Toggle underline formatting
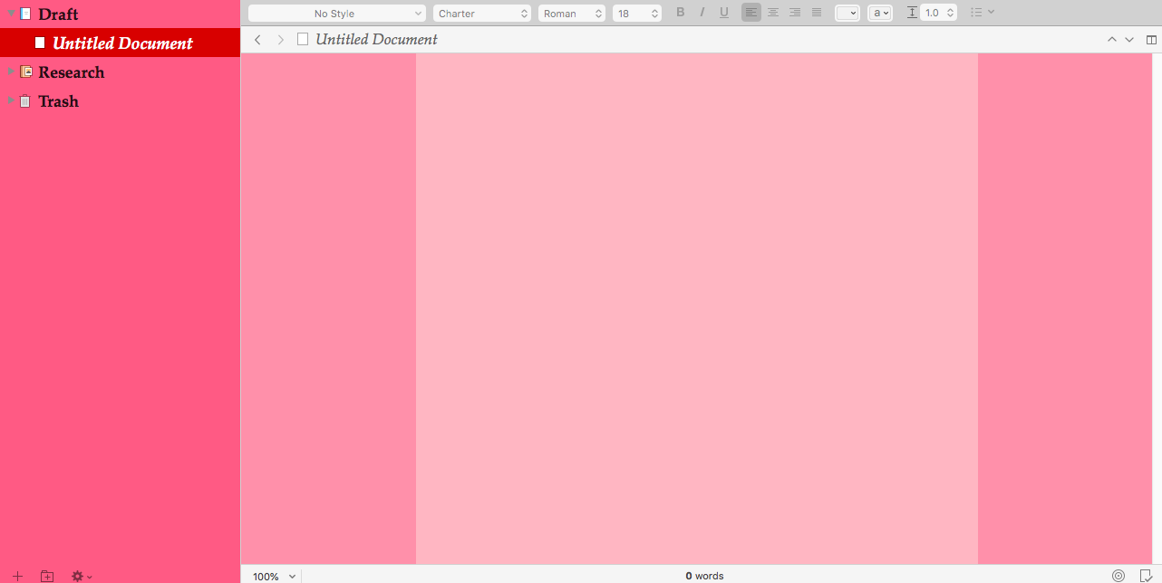Screen dimensions: 1162x583 coord(723,13)
